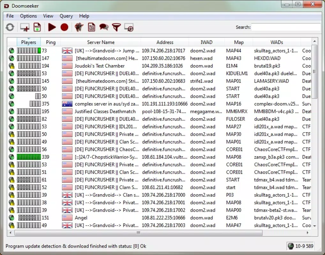This screenshot has width=325, height=255.
Task: Click Australian flag on complex server row
Action: (67, 104)
